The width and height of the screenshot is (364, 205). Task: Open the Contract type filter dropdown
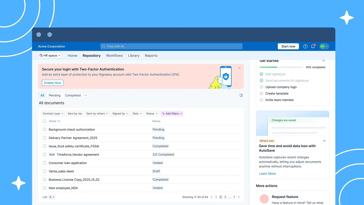click(53, 113)
